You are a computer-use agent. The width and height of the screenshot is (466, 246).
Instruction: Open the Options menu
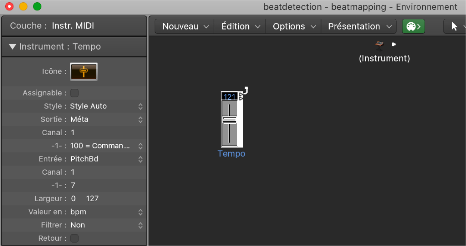[294, 26]
